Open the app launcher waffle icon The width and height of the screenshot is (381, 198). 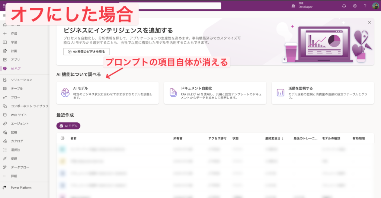(4, 6)
